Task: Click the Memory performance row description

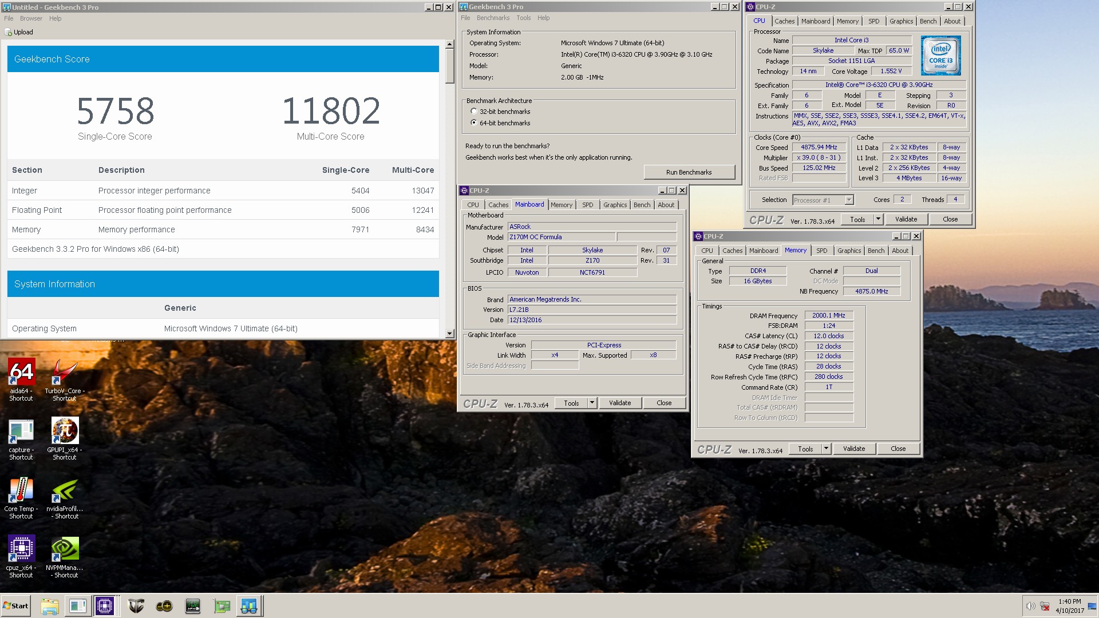Action: 137,229
